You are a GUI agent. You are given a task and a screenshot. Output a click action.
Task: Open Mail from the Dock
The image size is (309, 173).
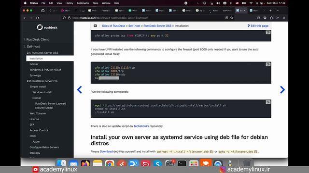tap(73, 163)
